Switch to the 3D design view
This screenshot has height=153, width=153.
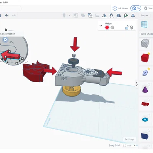(136, 8)
